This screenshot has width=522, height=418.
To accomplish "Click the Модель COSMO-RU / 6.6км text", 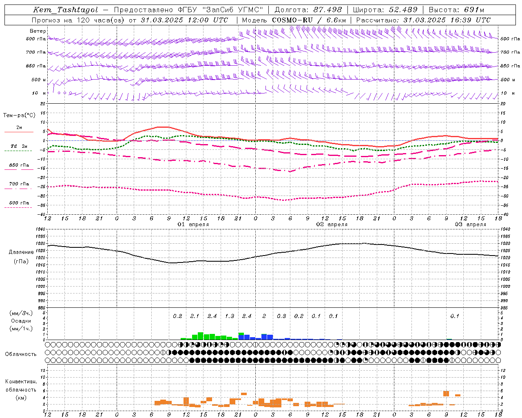I will point(294,20).
